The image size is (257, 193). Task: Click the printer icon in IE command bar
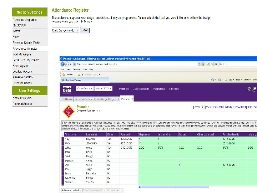pos(231,80)
